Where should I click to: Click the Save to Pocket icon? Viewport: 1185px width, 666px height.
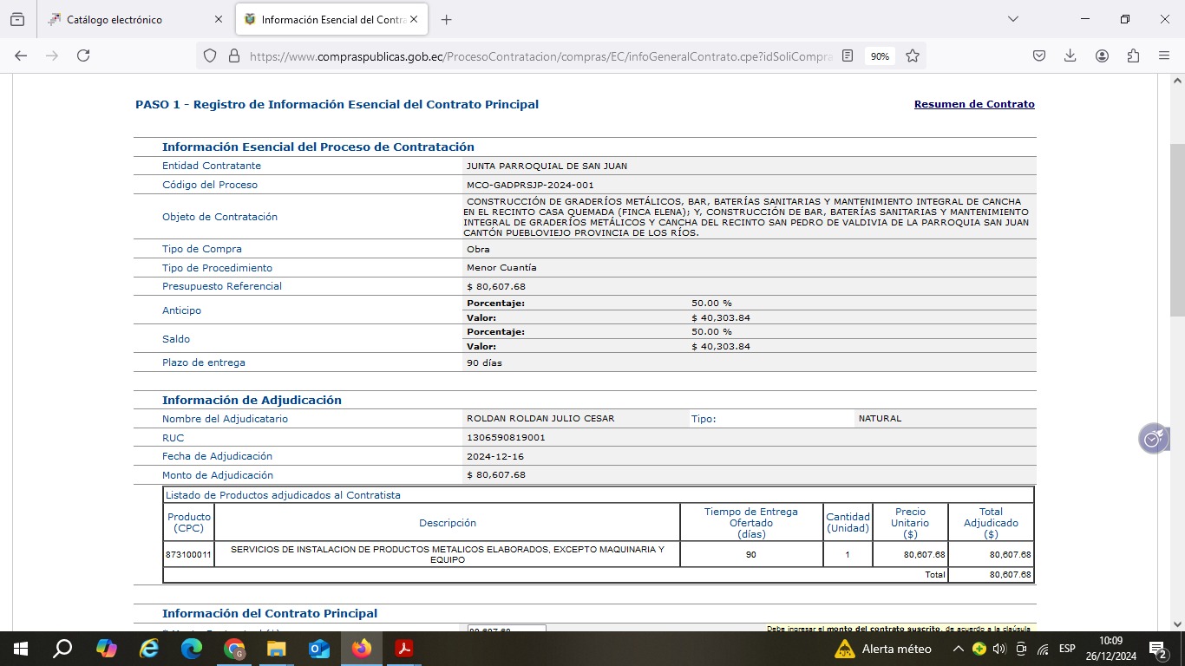click(x=1039, y=55)
